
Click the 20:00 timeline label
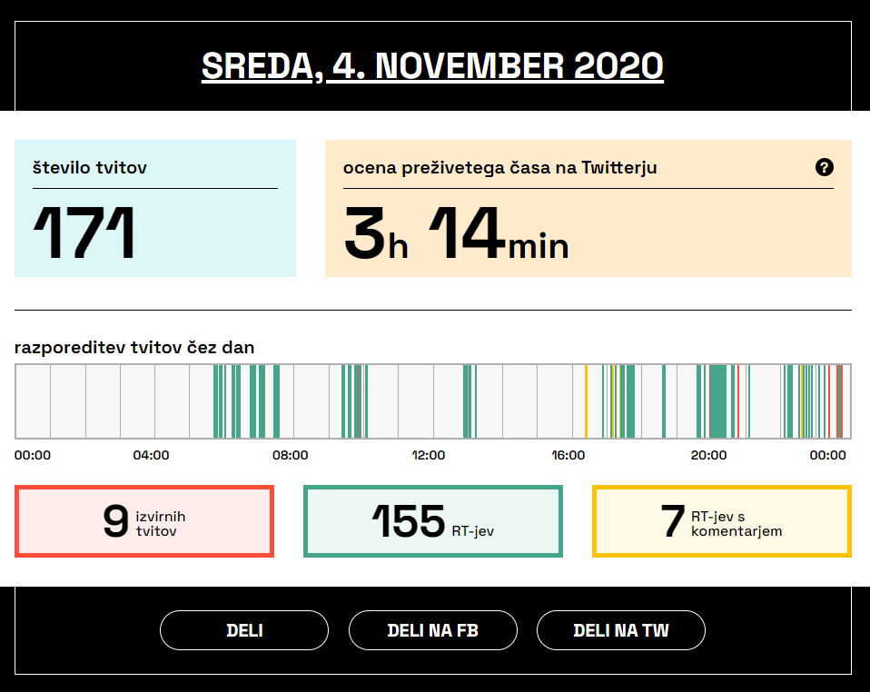(708, 455)
